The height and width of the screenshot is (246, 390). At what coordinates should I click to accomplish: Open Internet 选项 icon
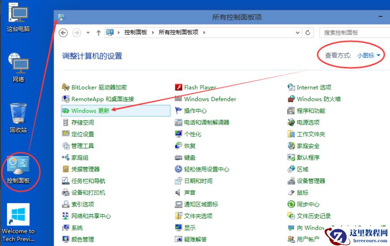(x=291, y=87)
